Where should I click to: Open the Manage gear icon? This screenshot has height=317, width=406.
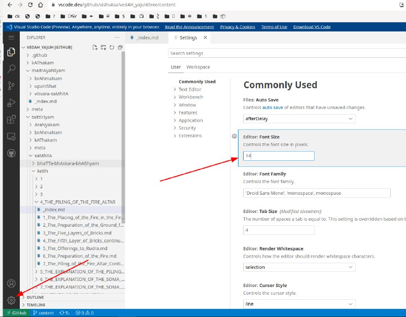pyautogui.click(x=11, y=300)
